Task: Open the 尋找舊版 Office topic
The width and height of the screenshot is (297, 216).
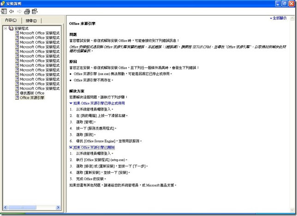Action: pyautogui.click(x=32, y=93)
